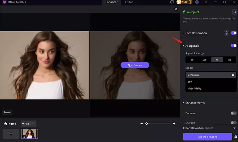Image resolution: width=238 pixels, height=142 pixels.
Task: Select 8x upscale ratio
Action: tap(229, 60)
